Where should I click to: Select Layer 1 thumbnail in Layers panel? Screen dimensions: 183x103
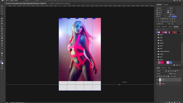[160, 80]
